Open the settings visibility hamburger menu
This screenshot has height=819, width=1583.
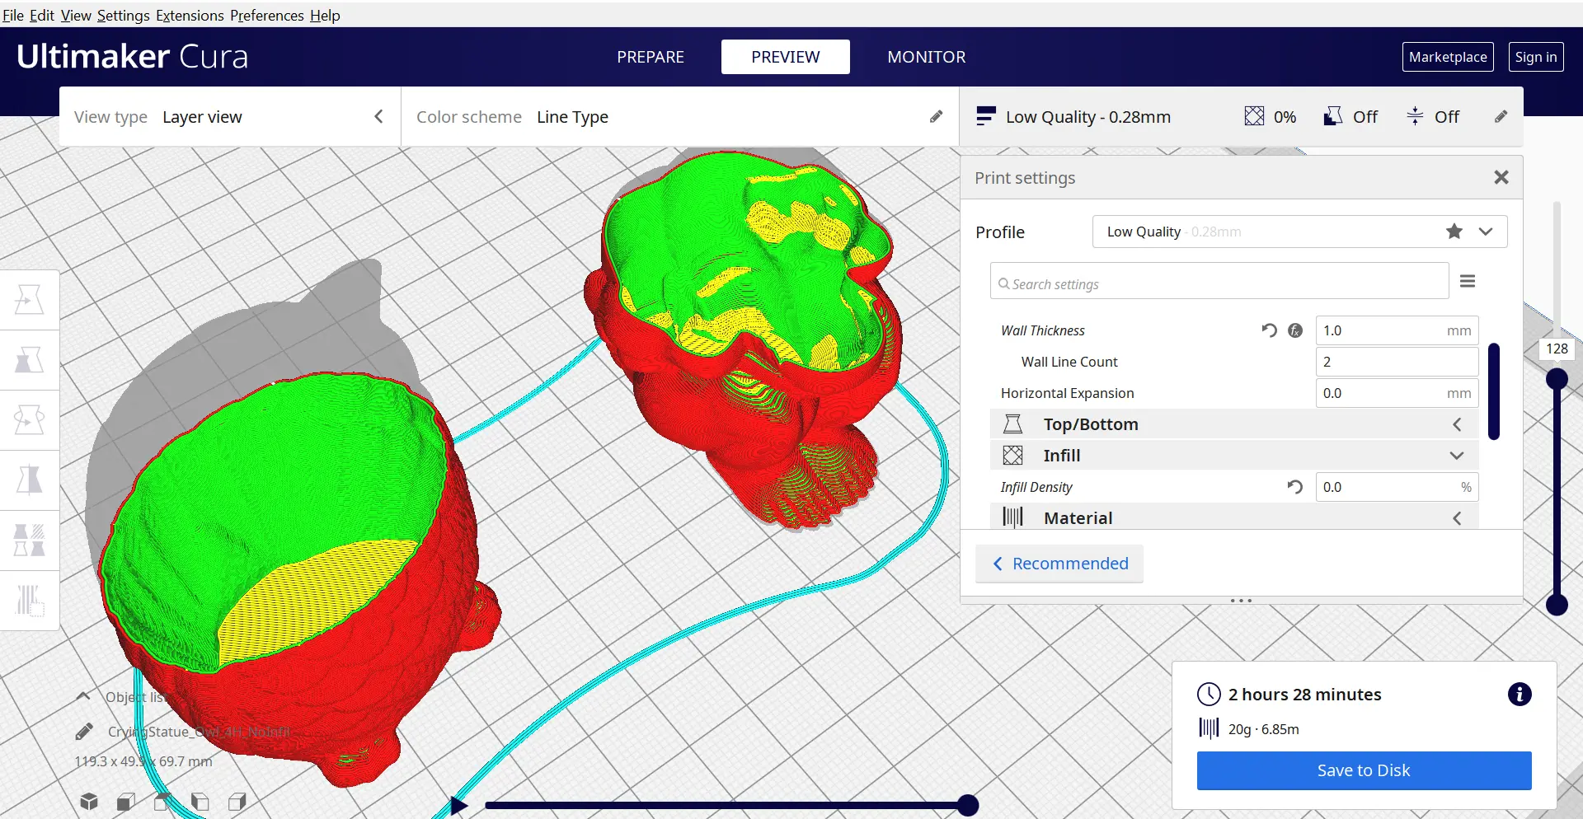tap(1468, 281)
